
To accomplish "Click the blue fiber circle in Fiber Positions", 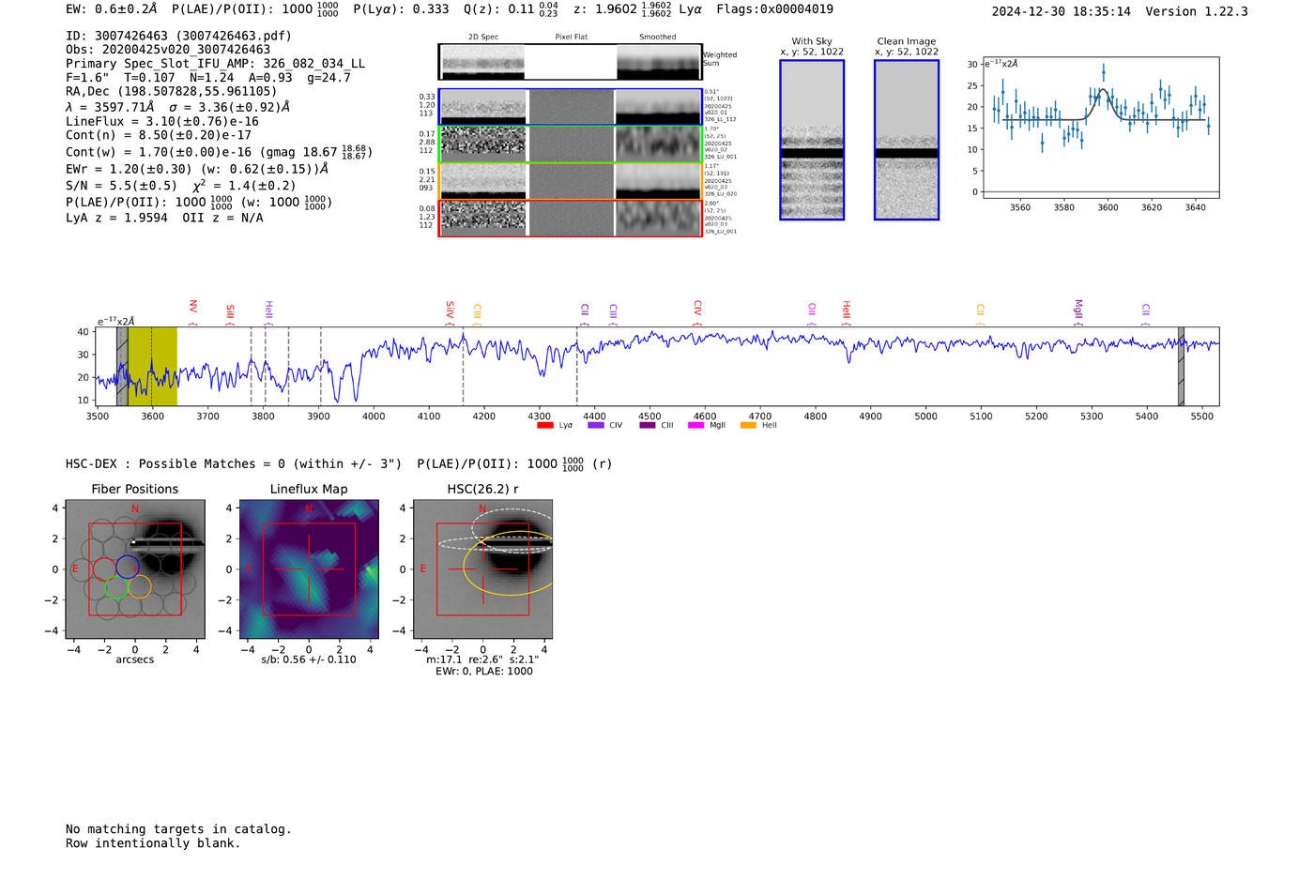I will pyautogui.click(x=127, y=567).
